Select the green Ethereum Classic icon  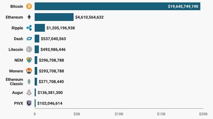[x=29, y=82]
